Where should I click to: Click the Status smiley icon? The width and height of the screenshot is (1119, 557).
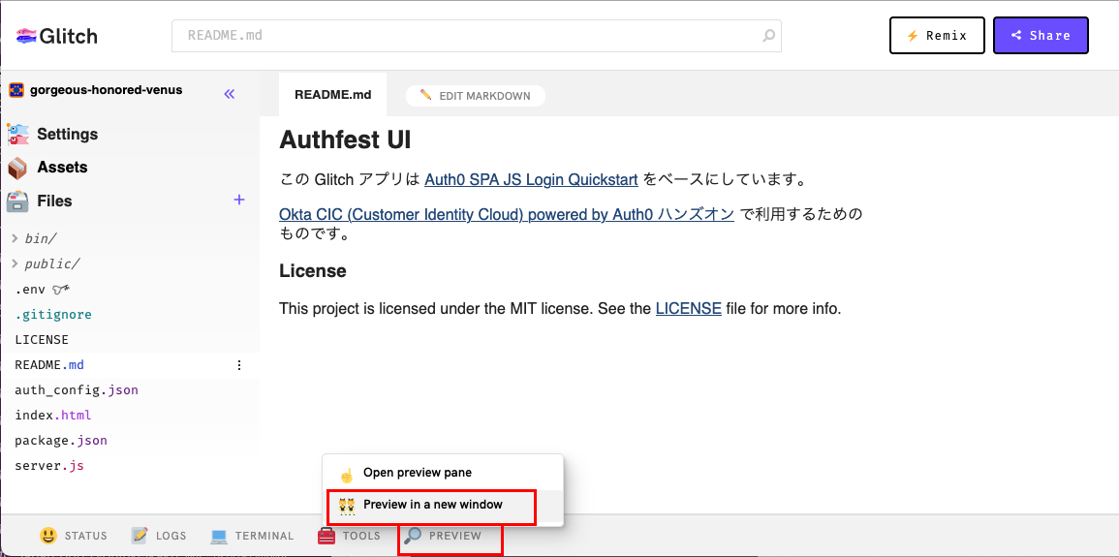pos(47,535)
